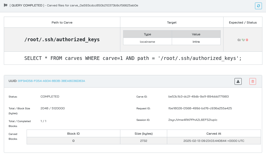The image size is (266, 160).
Task: Click the Path to Carve column header
Action: click(62, 23)
